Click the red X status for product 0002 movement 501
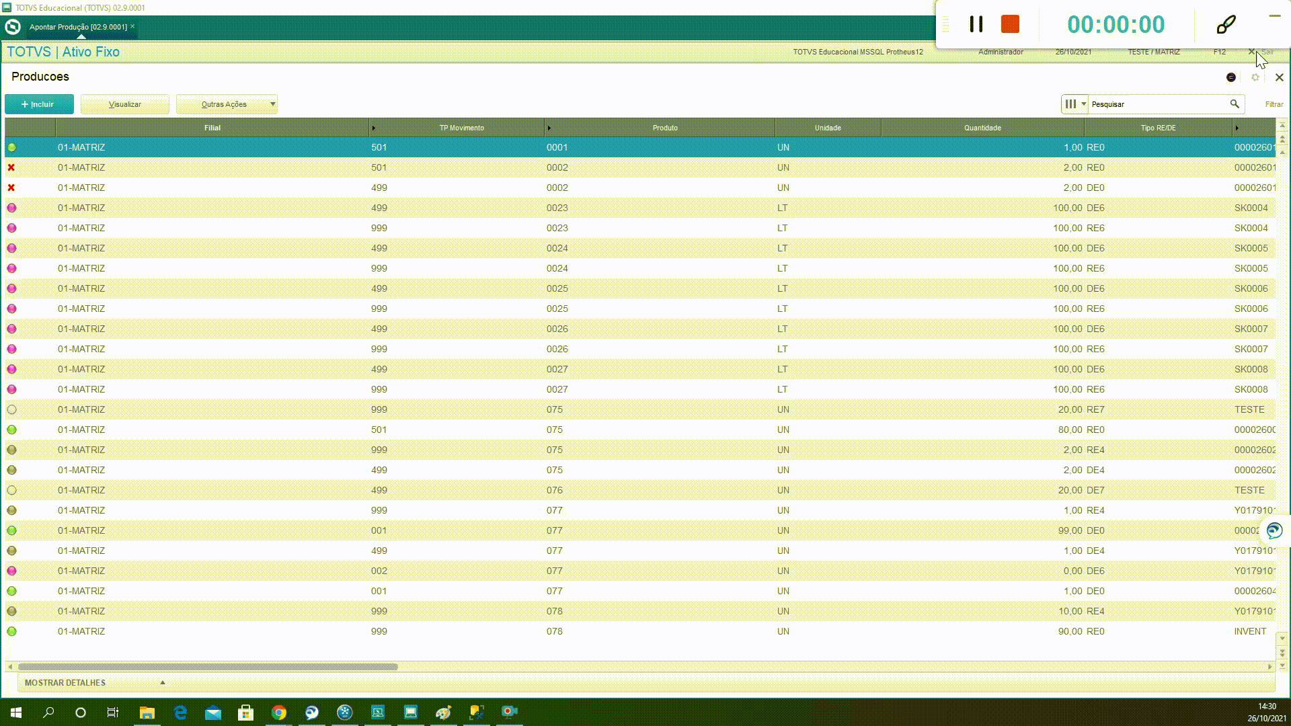1291x726 pixels. (11, 167)
